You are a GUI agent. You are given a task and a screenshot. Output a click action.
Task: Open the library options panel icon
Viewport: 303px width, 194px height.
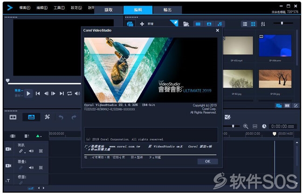click(x=279, y=106)
